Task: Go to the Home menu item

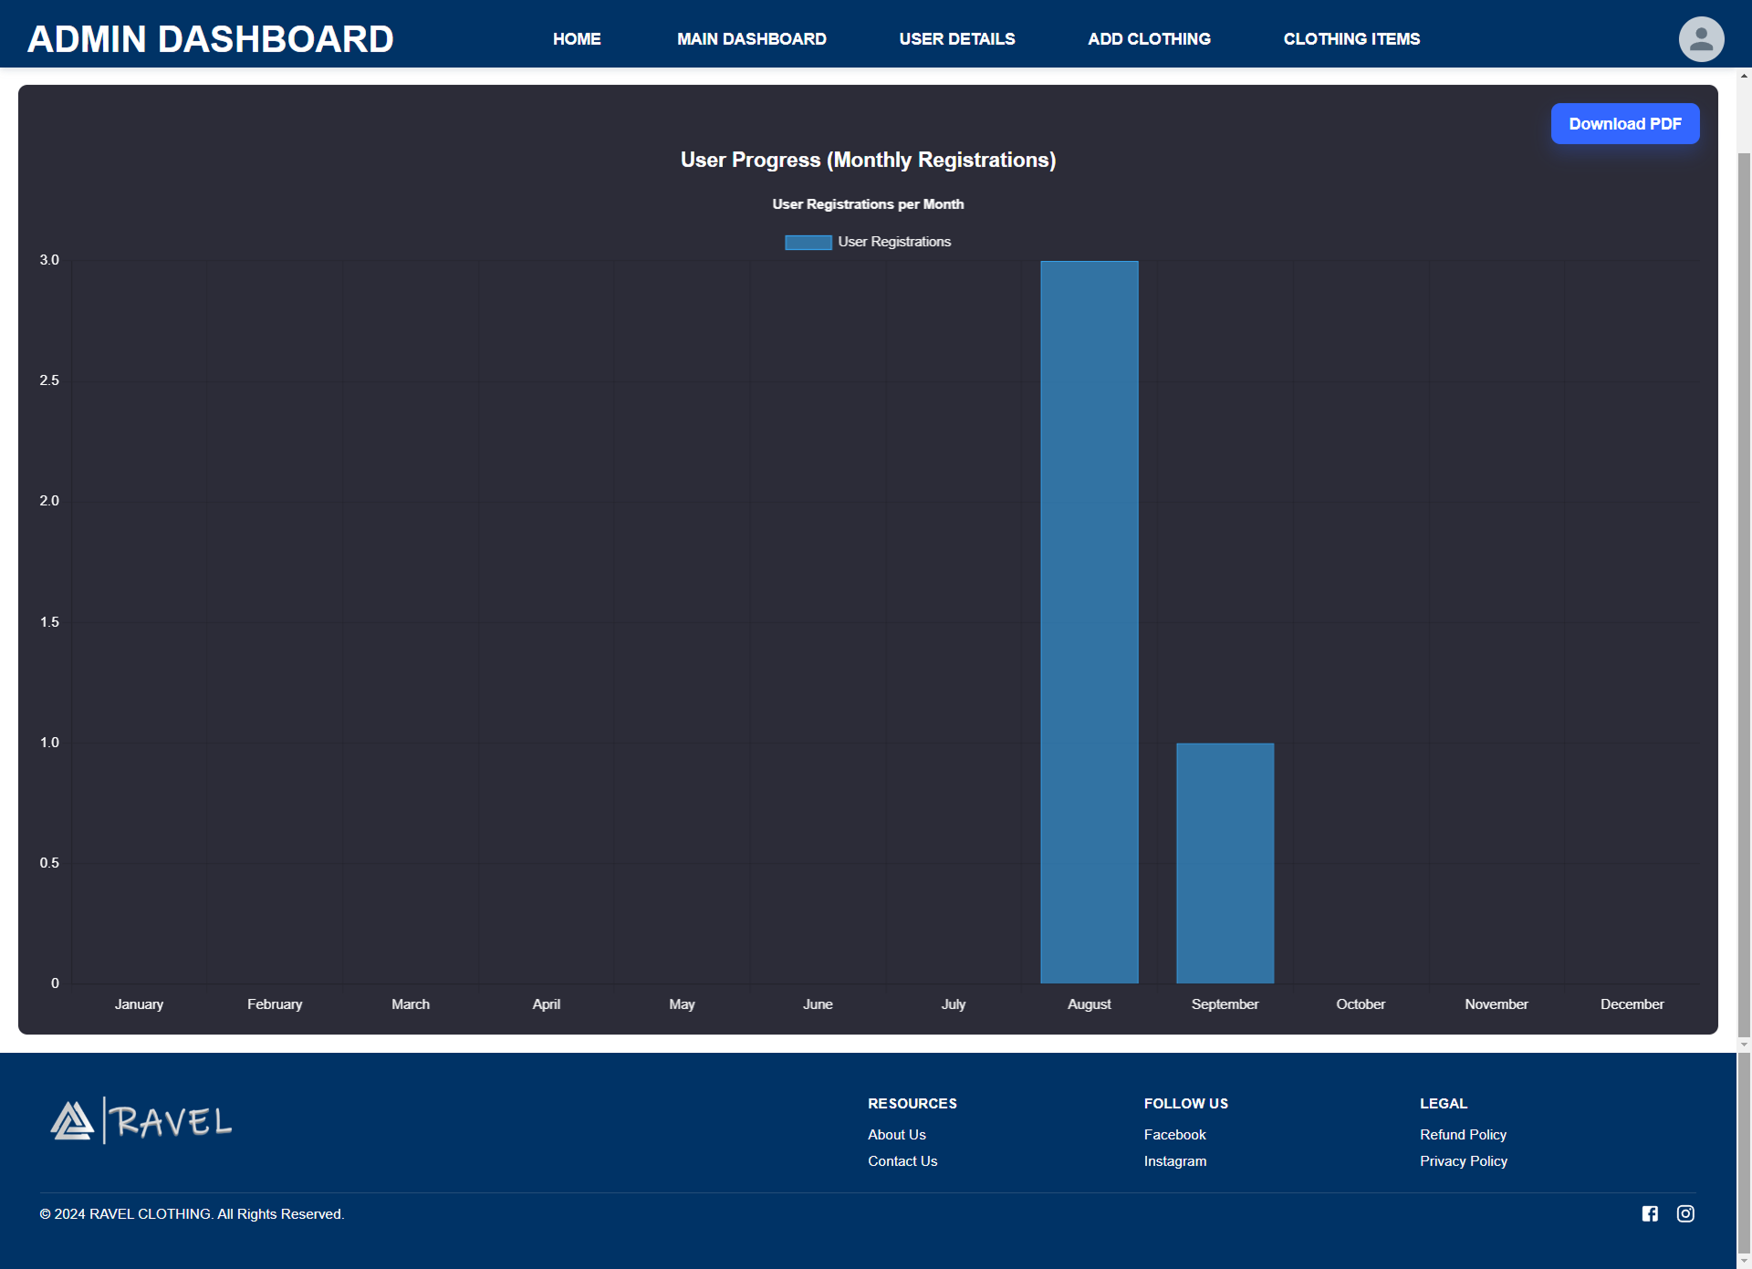Action: 577,39
